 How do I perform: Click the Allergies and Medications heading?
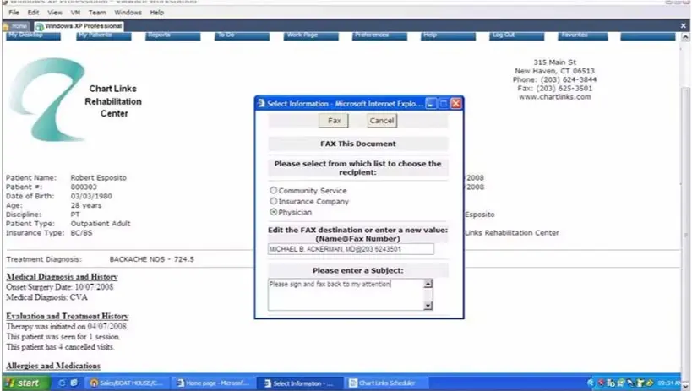[53, 366]
